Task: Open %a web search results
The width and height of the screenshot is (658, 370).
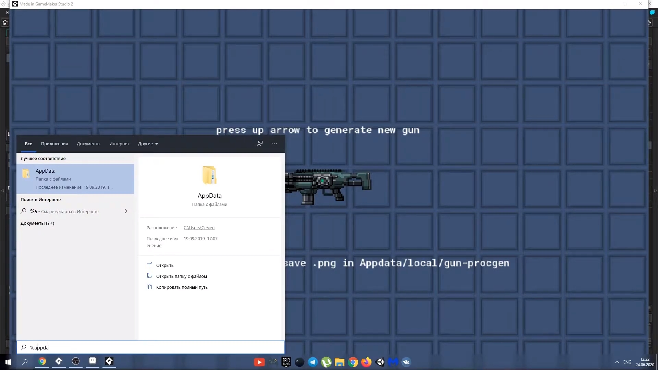Action: pos(75,211)
